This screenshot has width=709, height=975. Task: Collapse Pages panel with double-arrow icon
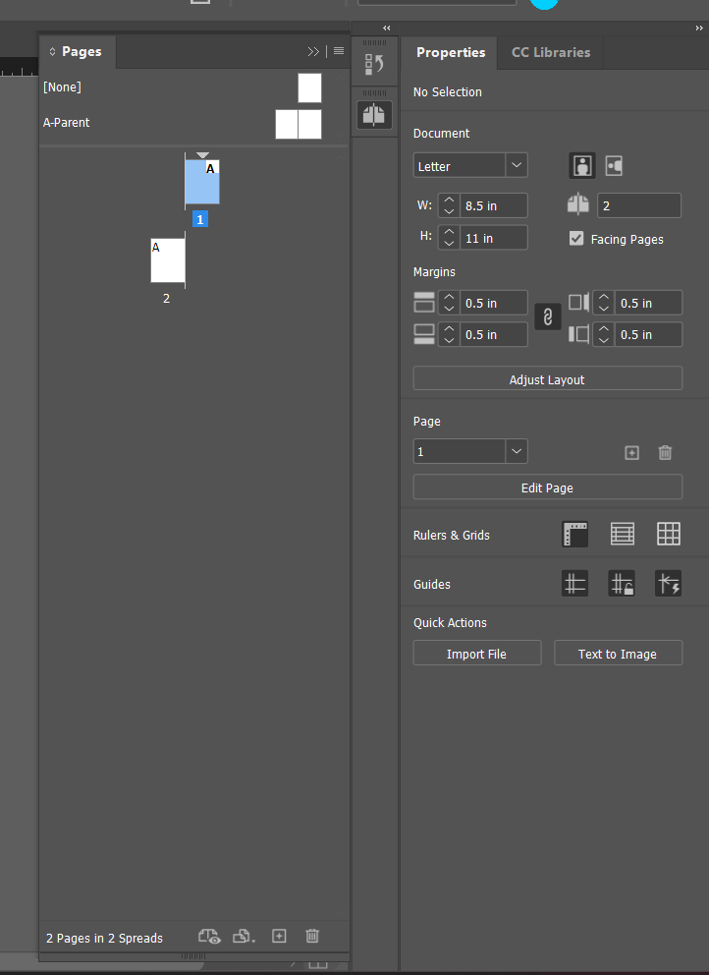click(x=313, y=52)
